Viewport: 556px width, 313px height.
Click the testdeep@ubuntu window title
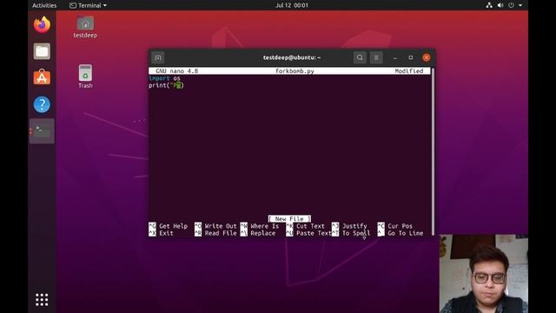point(292,57)
